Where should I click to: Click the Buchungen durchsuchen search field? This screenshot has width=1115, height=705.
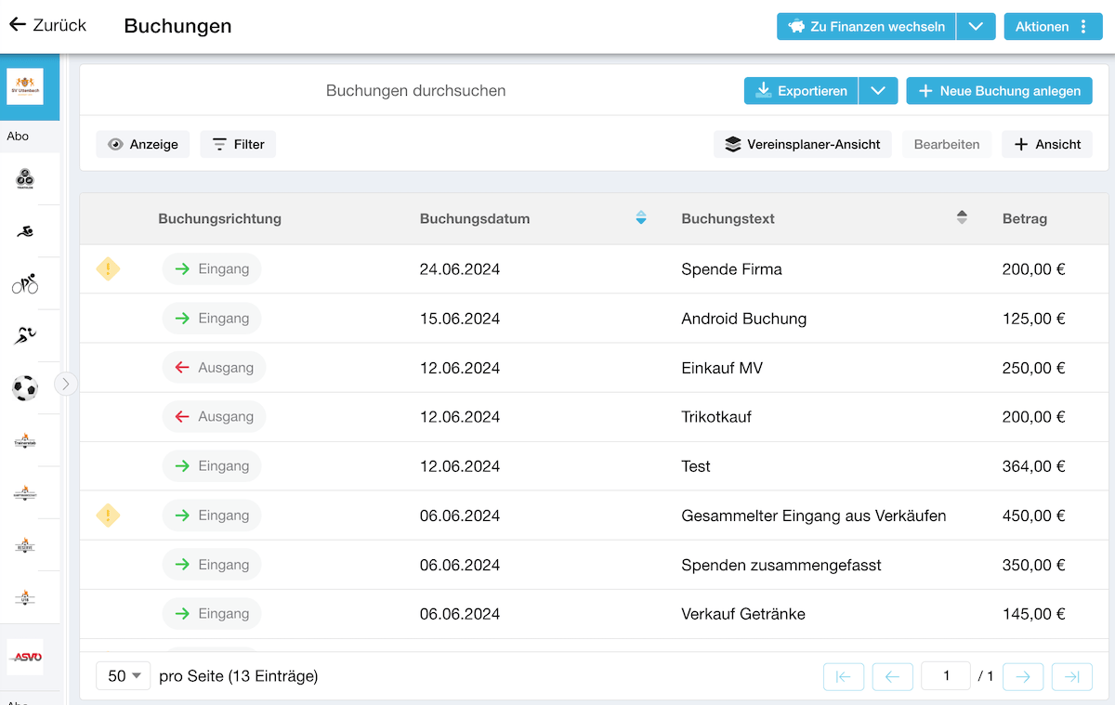click(415, 91)
